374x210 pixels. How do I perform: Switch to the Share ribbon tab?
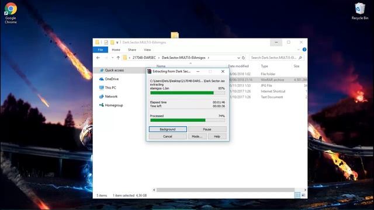point(132,50)
